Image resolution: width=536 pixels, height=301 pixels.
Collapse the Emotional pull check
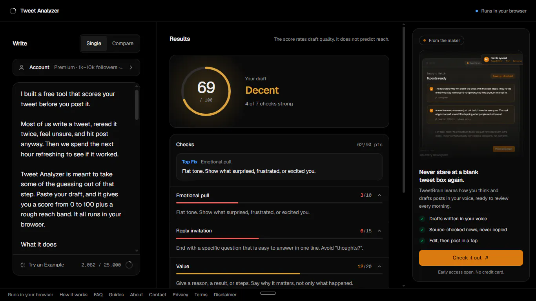(x=379, y=195)
